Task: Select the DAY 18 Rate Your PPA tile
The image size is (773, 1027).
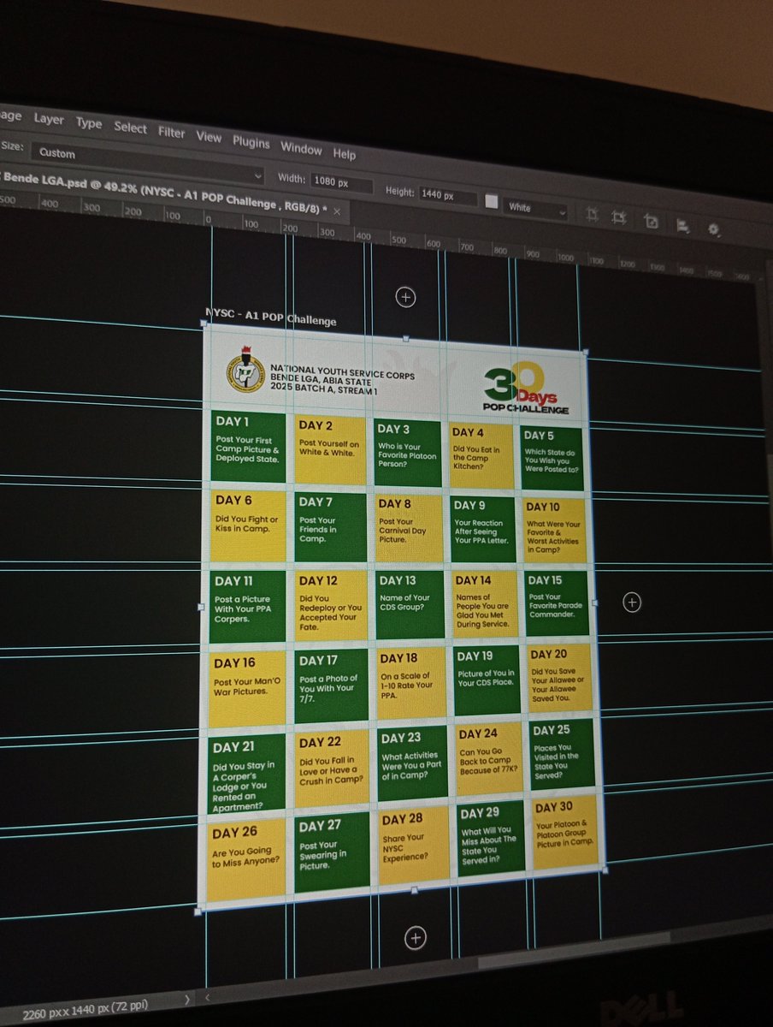Action: 410,681
